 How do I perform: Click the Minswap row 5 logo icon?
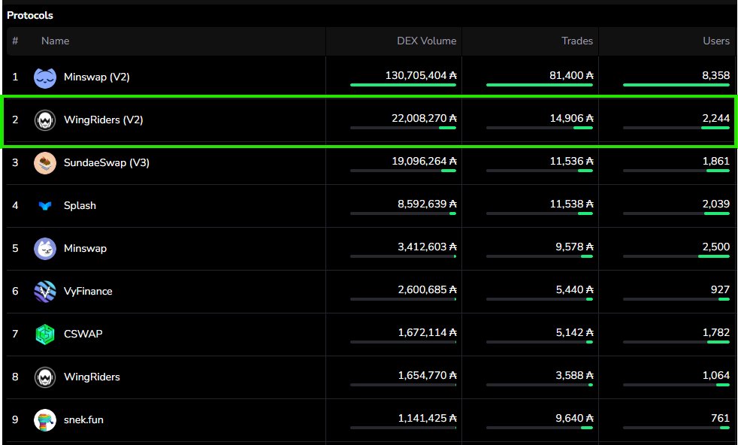tap(45, 248)
